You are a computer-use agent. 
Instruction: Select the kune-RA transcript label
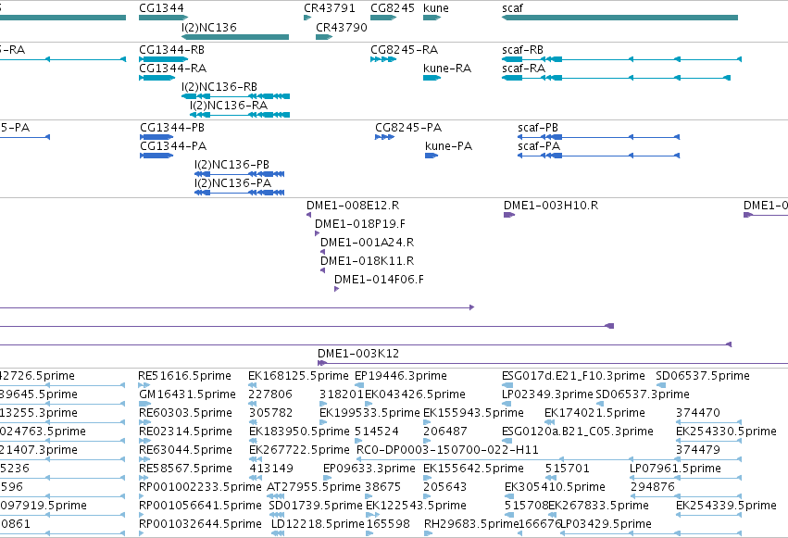(x=447, y=68)
